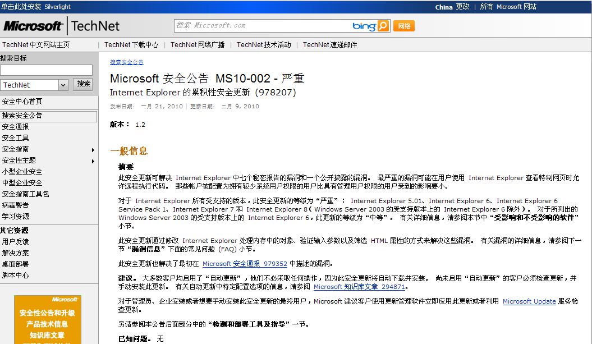Open 安全指南 sidebar item

click(15, 149)
